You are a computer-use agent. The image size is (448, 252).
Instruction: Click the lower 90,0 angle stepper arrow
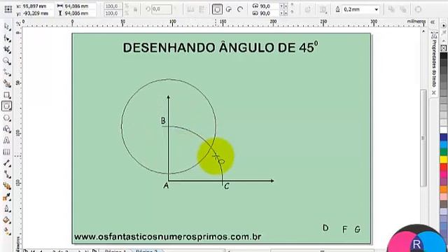click(283, 13)
